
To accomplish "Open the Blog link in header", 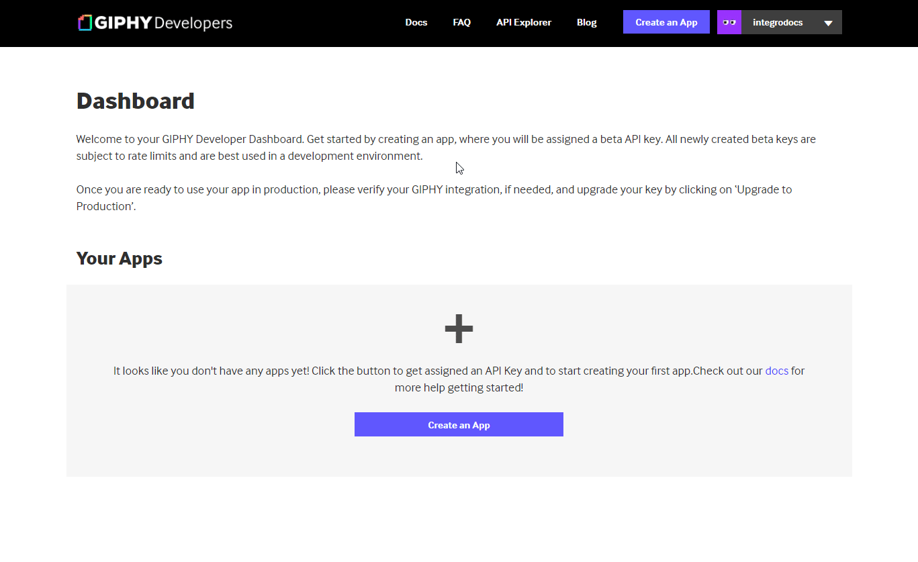I will pyautogui.click(x=587, y=22).
